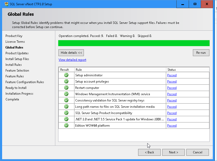217x161 pixels.
Task: Collapse rule list with Hide details button
Action: tap(71, 53)
